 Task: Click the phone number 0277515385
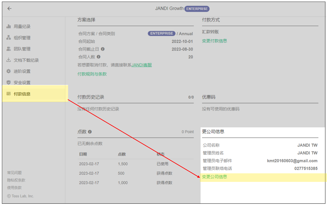point(306,169)
